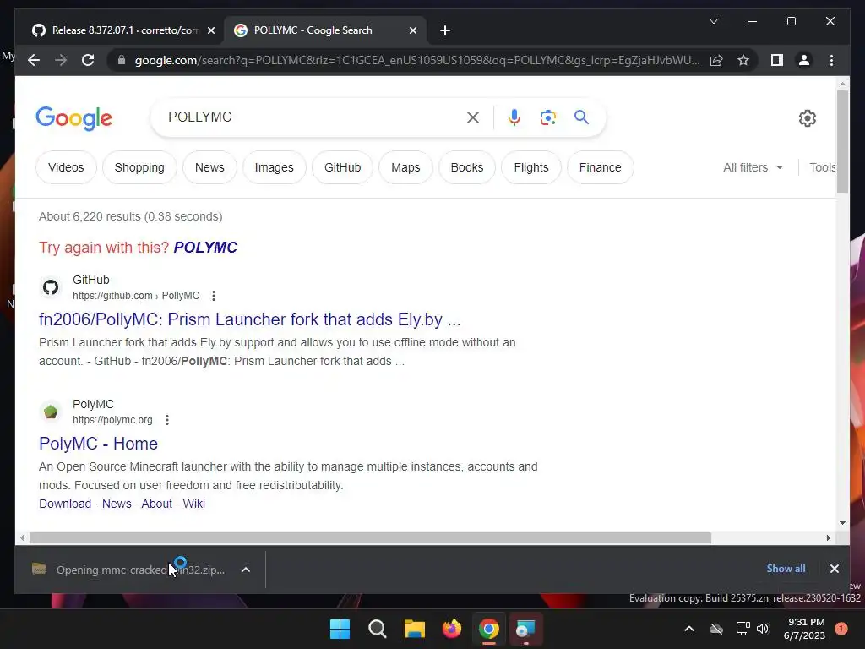Filter results by Finance
865x649 pixels.
pyautogui.click(x=601, y=167)
